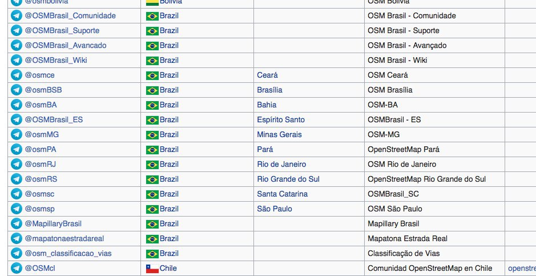536x276 pixels.
Task: Open the @mapatonaestradareal link
Action: (65, 238)
